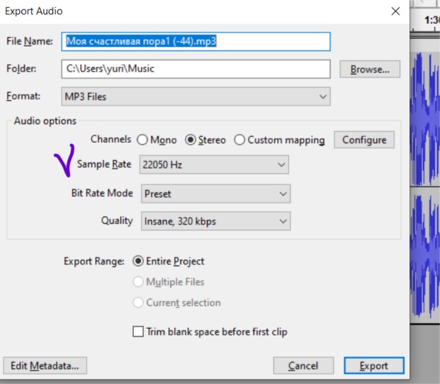Image resolution: width=440 pixels, height=384 pixels.
Task: Enable Trim blank space before first clip
Action: pyautogui.click(x=138, y=332)
